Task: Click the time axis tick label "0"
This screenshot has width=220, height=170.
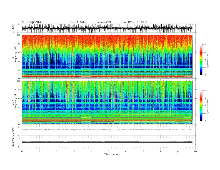Action: (x=22, y=151)
